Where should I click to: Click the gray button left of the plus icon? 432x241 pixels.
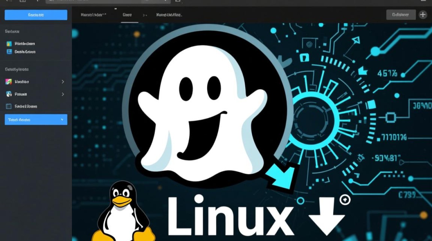(x=400, y=14)
